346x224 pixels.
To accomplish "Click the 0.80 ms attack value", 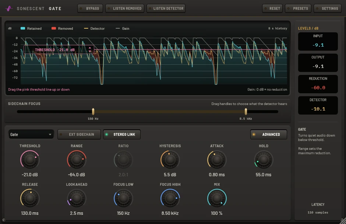I will click(217, 175).
